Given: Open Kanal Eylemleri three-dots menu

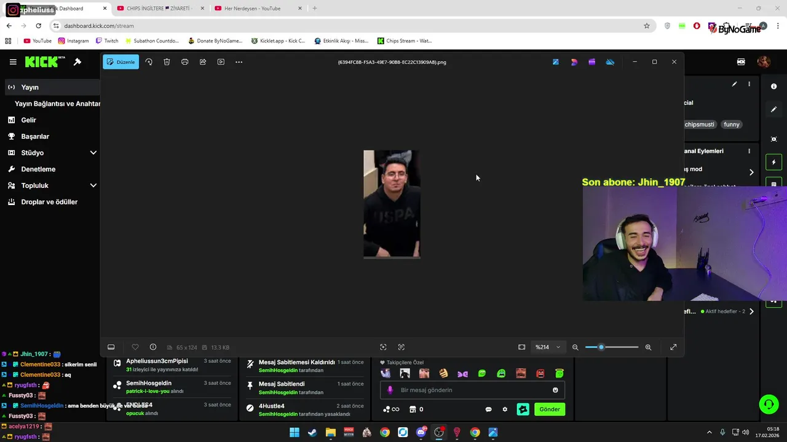Looking at the screenshot, I should coord(749,151).
